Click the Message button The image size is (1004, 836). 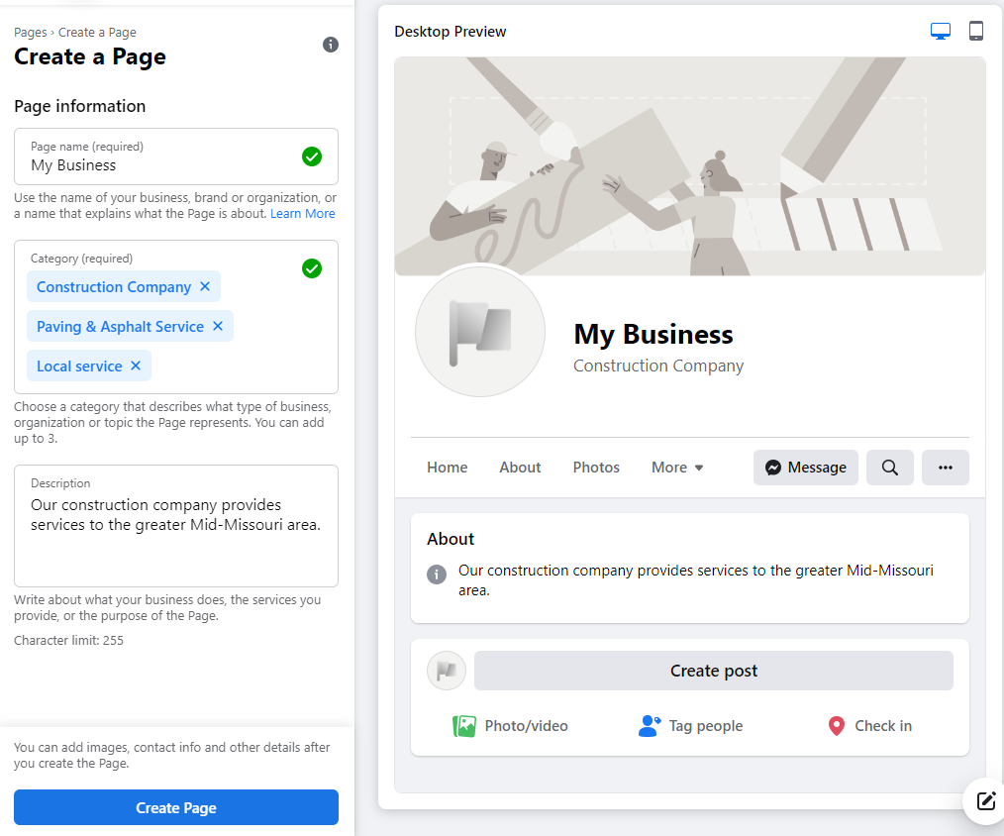(805, 467)
